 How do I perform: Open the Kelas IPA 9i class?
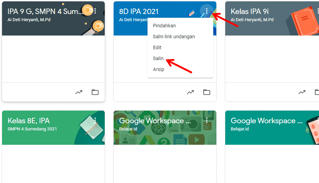coord(250,11)
